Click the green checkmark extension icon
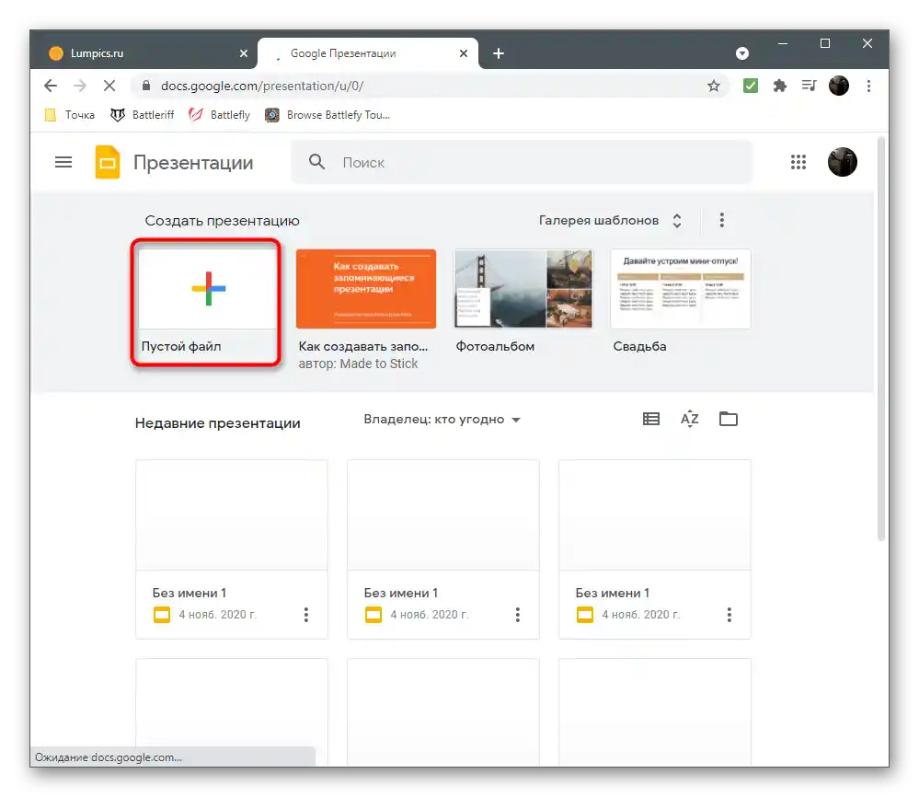This screenshot has width=919, height=797. 751,86
